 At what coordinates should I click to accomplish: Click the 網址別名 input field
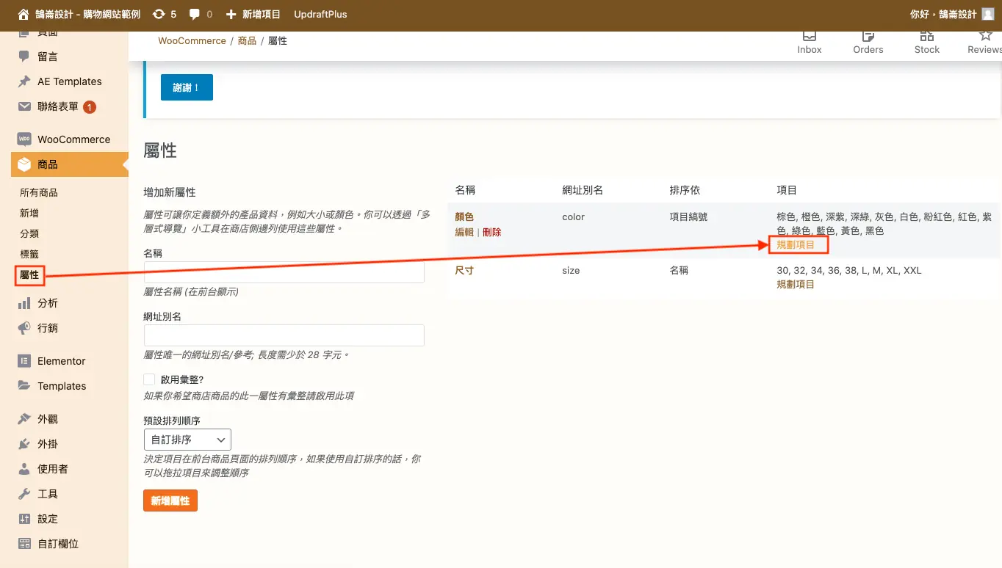pyautogui.click(x=284, y=335)
